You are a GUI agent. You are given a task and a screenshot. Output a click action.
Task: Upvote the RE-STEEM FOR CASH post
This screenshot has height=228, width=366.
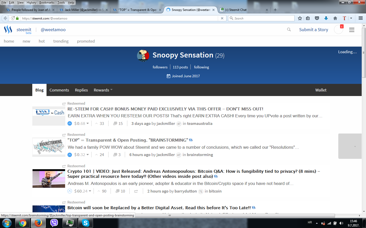tap(70, 123)
